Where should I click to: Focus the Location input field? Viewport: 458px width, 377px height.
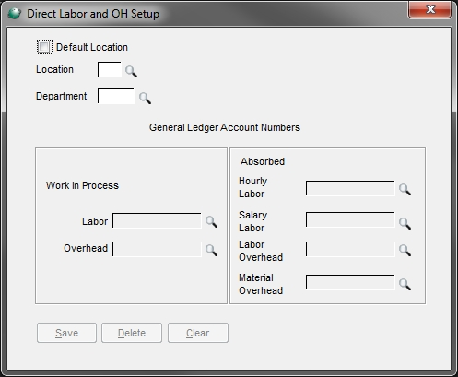[x=110, y=69]
